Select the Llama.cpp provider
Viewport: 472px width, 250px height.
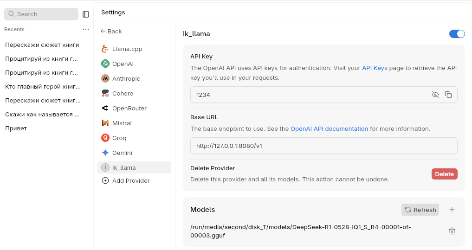127,49
